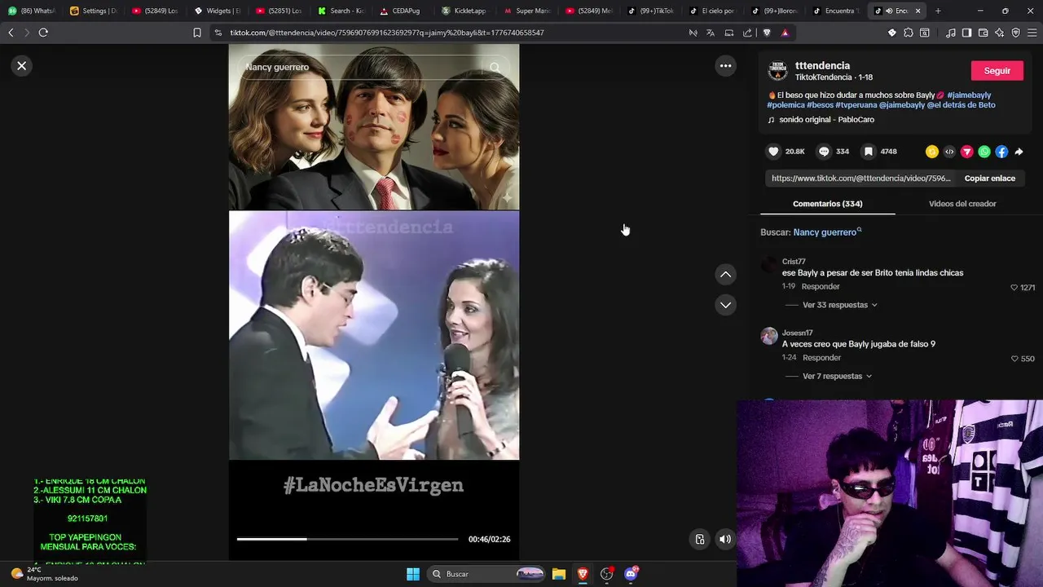1043x587 pixels.
Task: Open the Brave Rewards triangle icon
Action: 785,33
